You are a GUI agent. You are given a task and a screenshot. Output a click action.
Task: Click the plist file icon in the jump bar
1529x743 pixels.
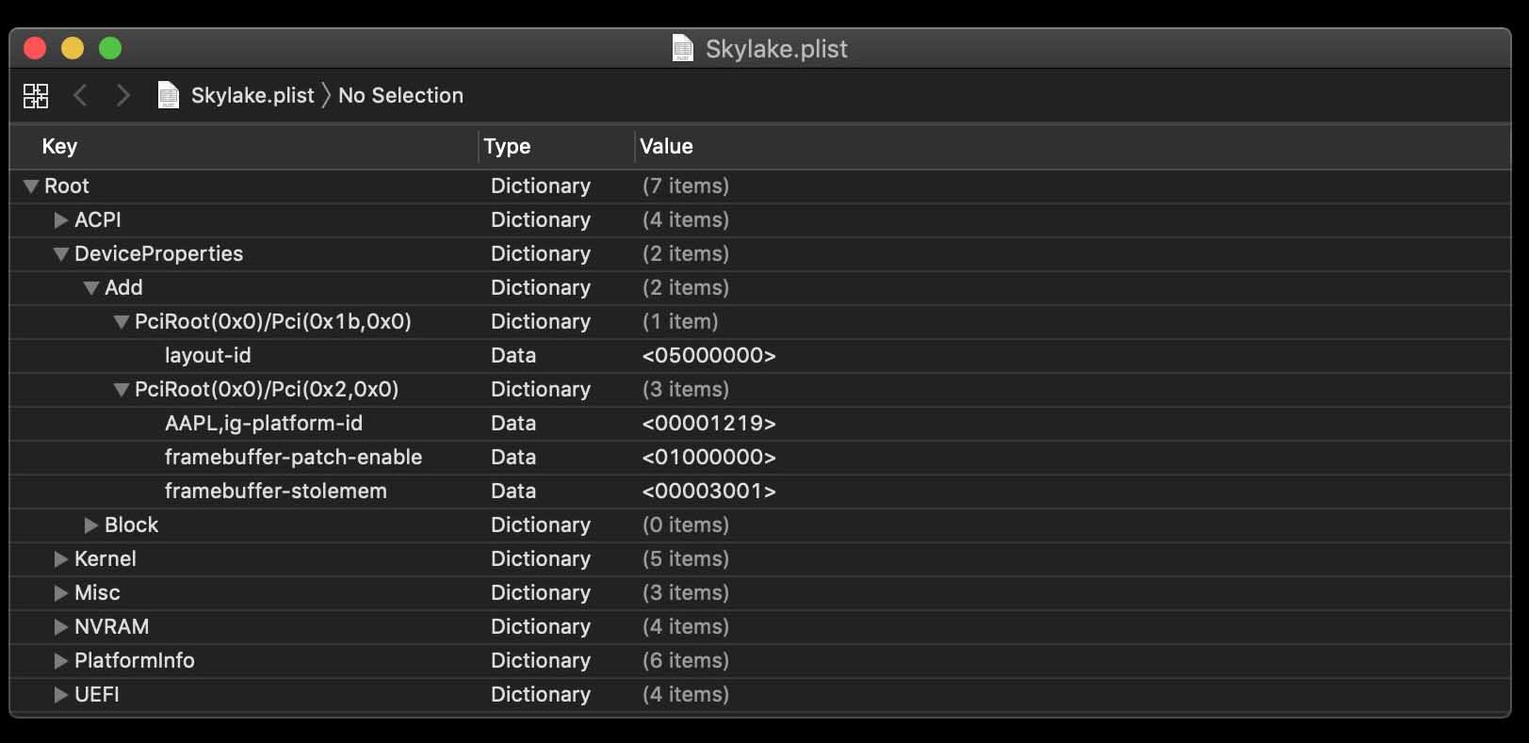tap(168, 95)
